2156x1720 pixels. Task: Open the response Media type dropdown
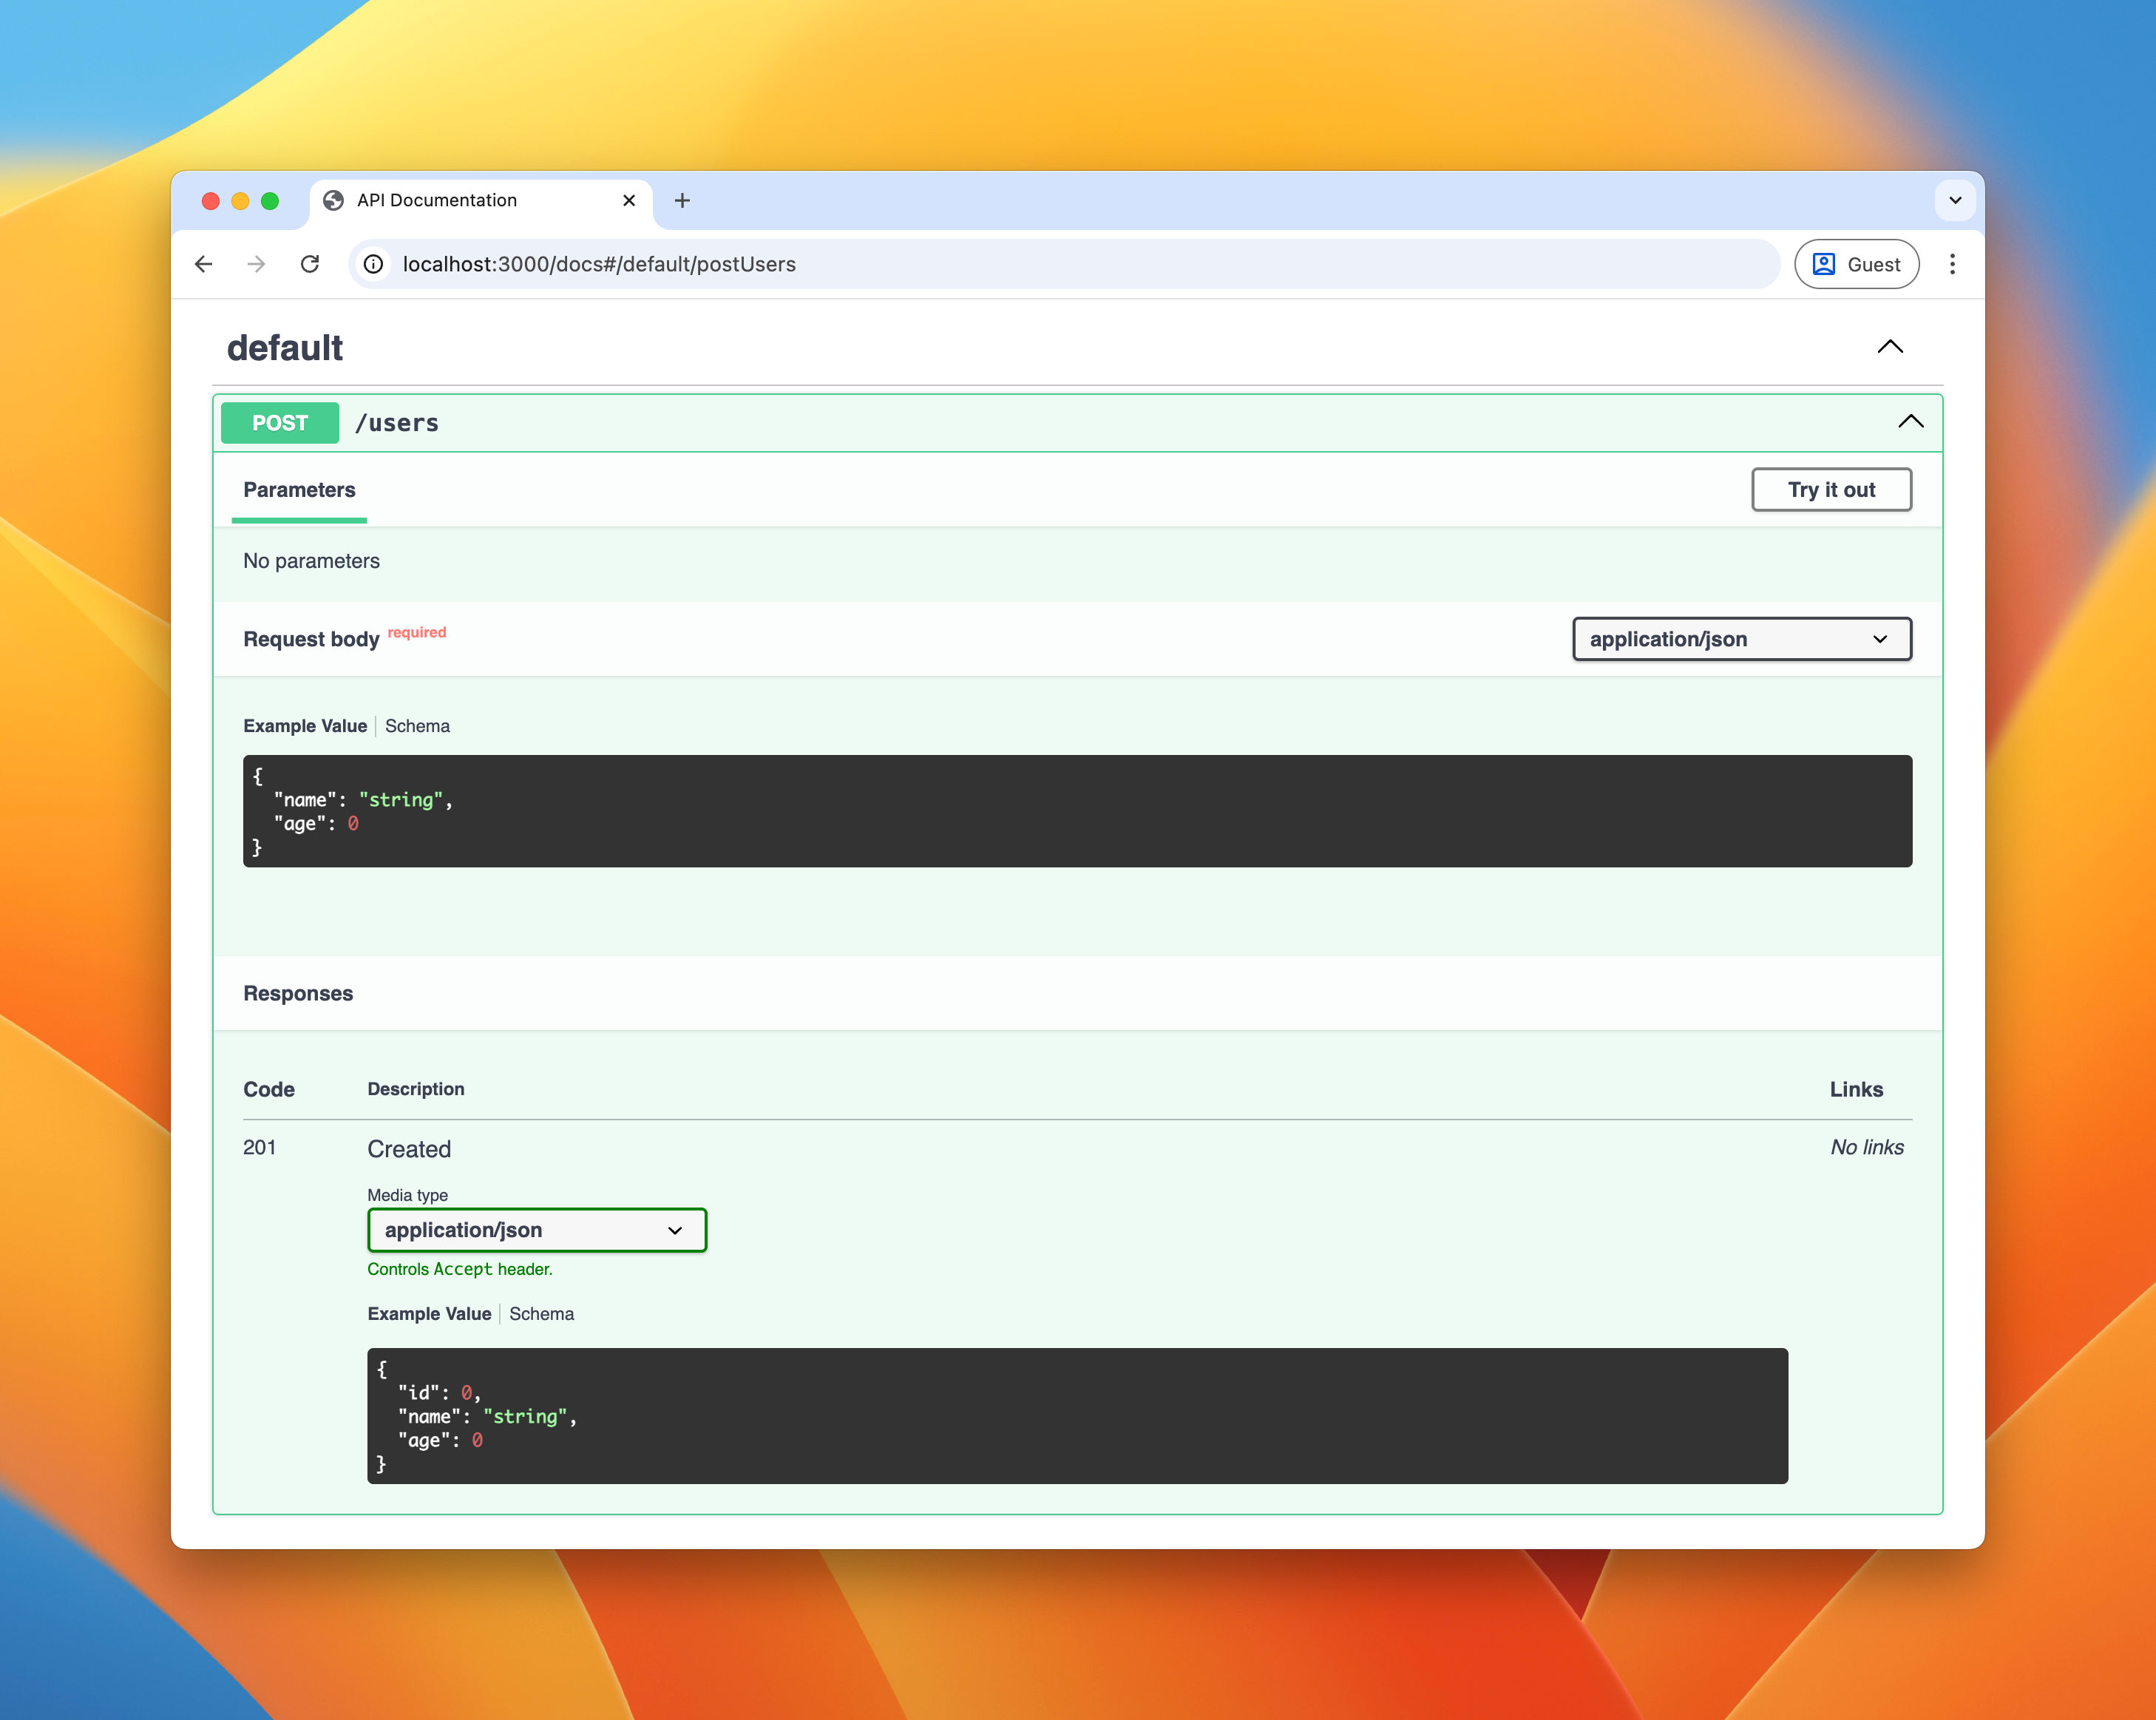click(537, 1230)
